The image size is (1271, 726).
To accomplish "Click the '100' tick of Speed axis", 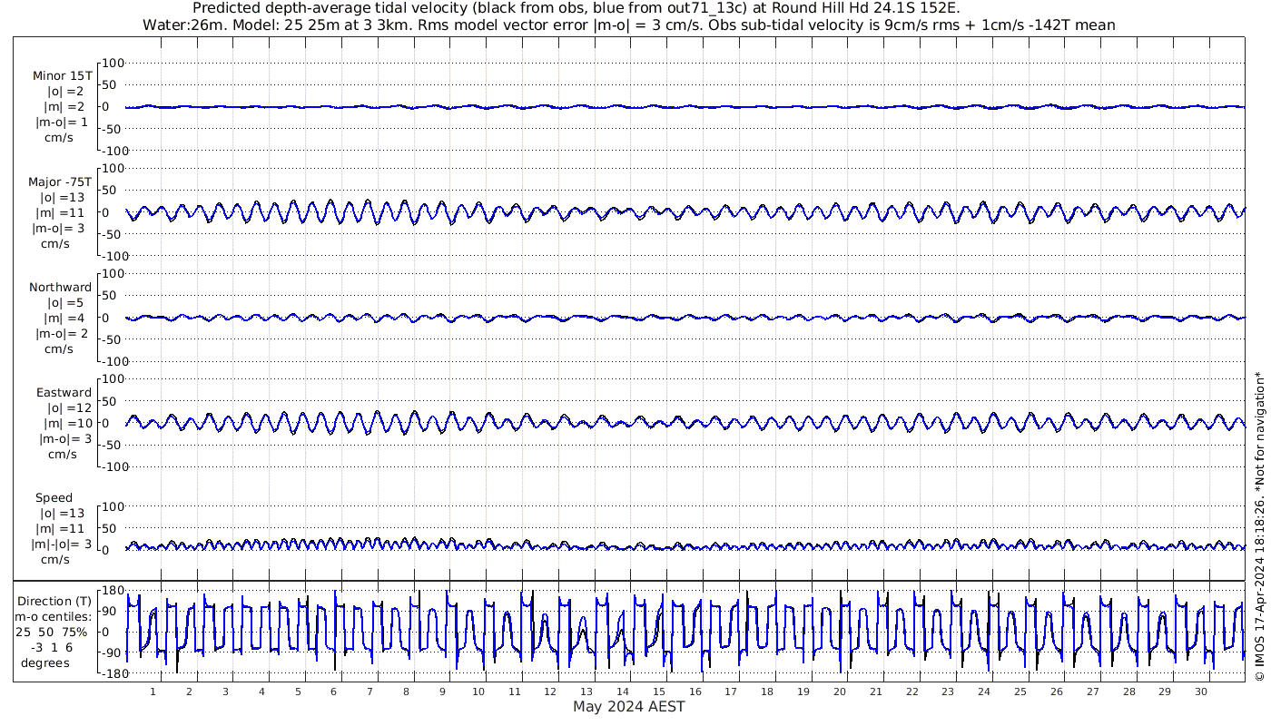I will point(113,506).
